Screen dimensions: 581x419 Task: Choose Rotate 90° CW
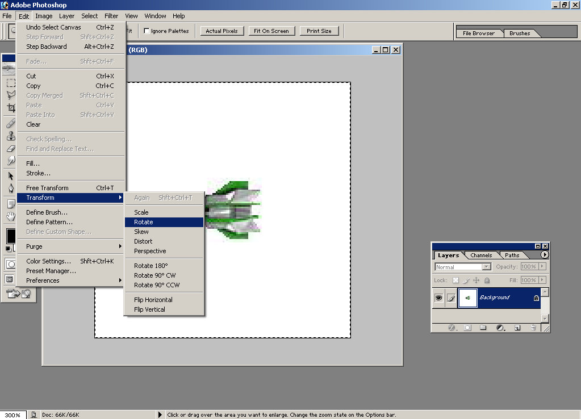pyautogui.click(x=164, y=275)
